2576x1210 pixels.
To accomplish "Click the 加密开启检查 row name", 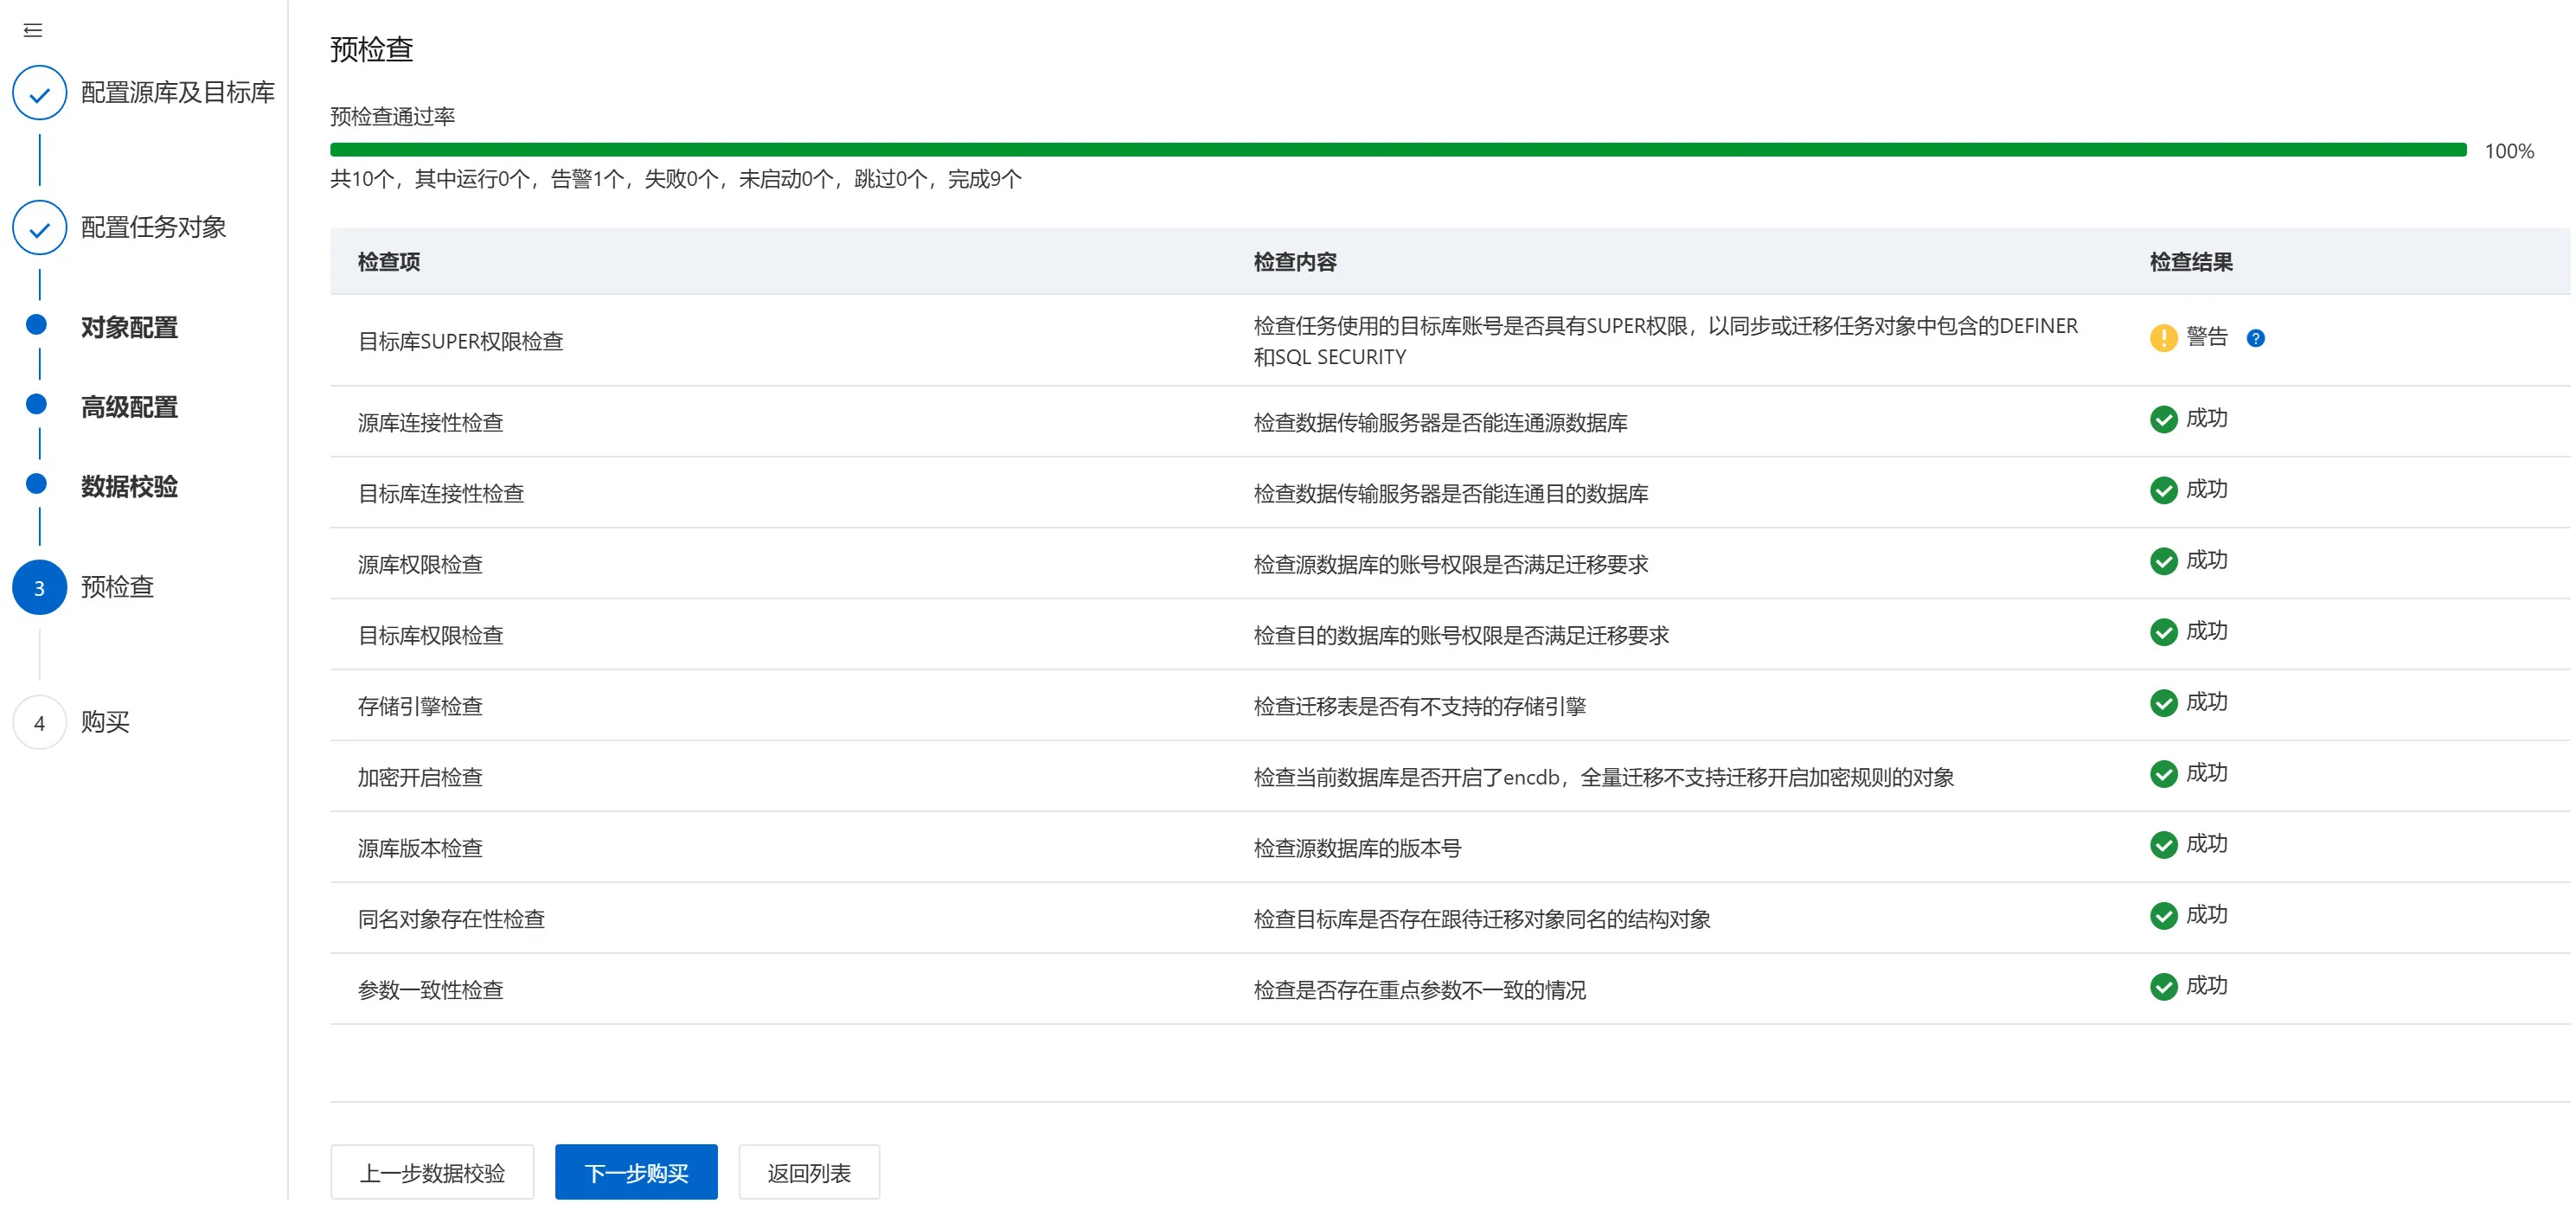I will pos(420,778).
